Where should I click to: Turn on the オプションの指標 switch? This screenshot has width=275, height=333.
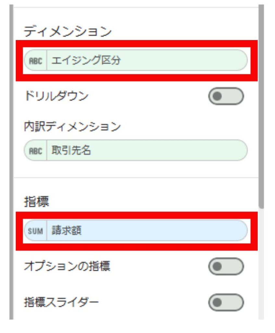coord(226,267)
